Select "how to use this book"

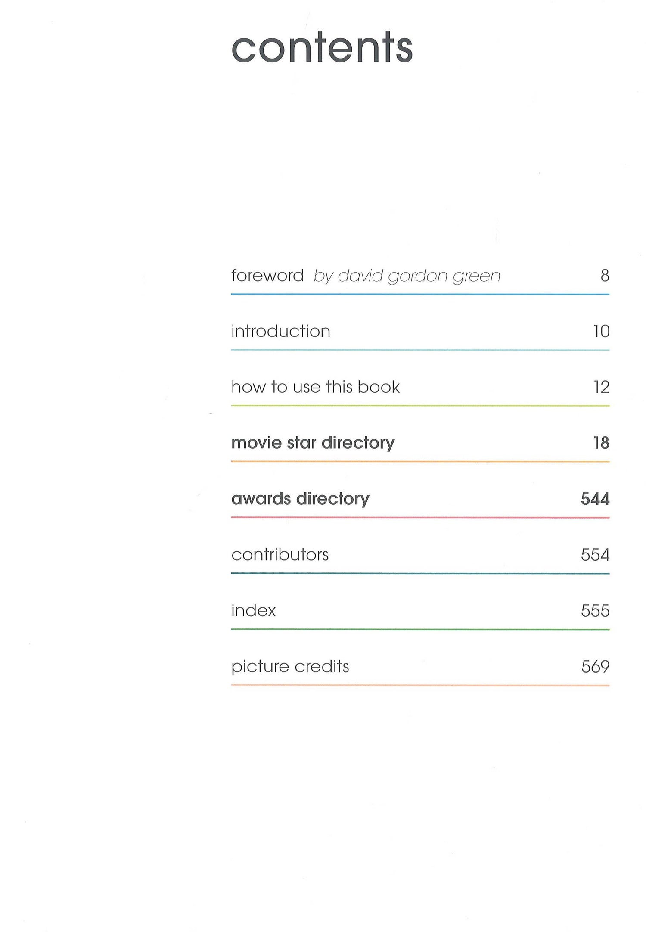[315, 387]
